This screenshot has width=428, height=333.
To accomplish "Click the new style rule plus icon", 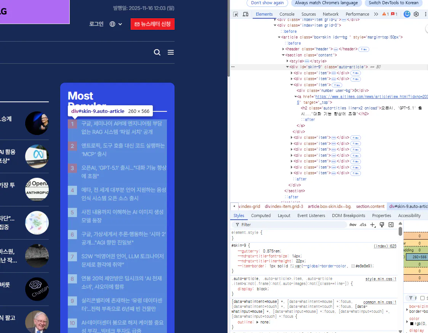I will coord(373,225).
